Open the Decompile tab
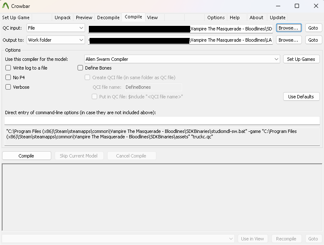Screen dimensions: 324x245 coord(108,17)
